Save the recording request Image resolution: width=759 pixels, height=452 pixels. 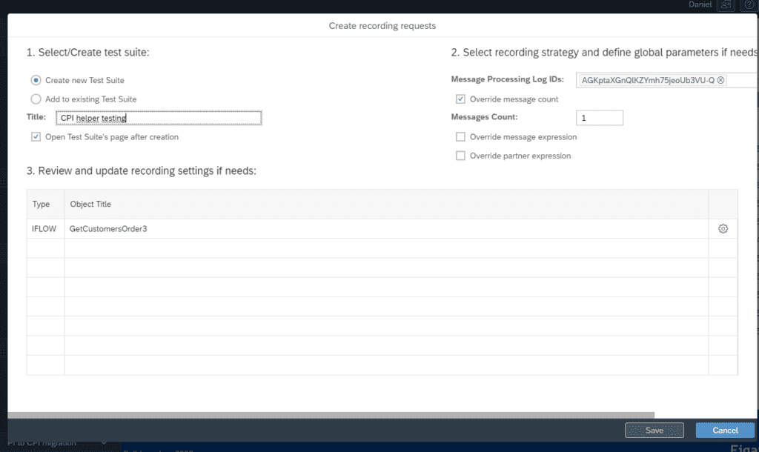pyautogui.click(x=654, y=431)
